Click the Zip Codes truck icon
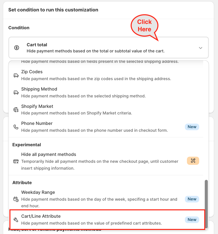218x234 pixels. [16, 76]
